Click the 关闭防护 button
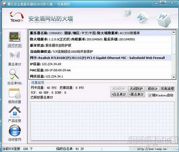The width and height of the screenshot is (179, 152). click(136, 89)
